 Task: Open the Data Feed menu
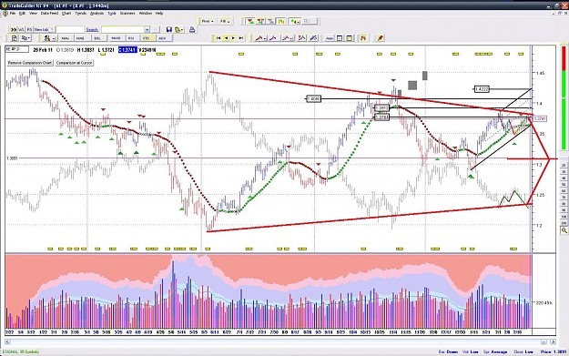pyautogui.click(x=49, y=13)
